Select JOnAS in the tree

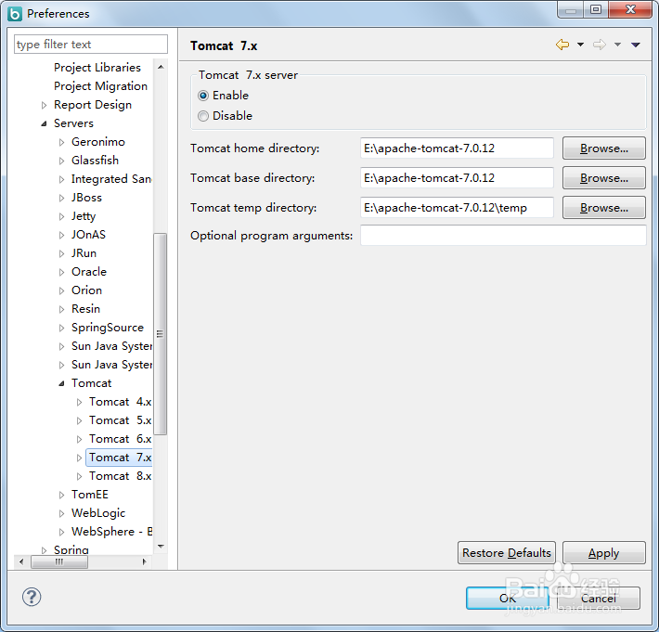pyautogui.click(x=88, y=235)
